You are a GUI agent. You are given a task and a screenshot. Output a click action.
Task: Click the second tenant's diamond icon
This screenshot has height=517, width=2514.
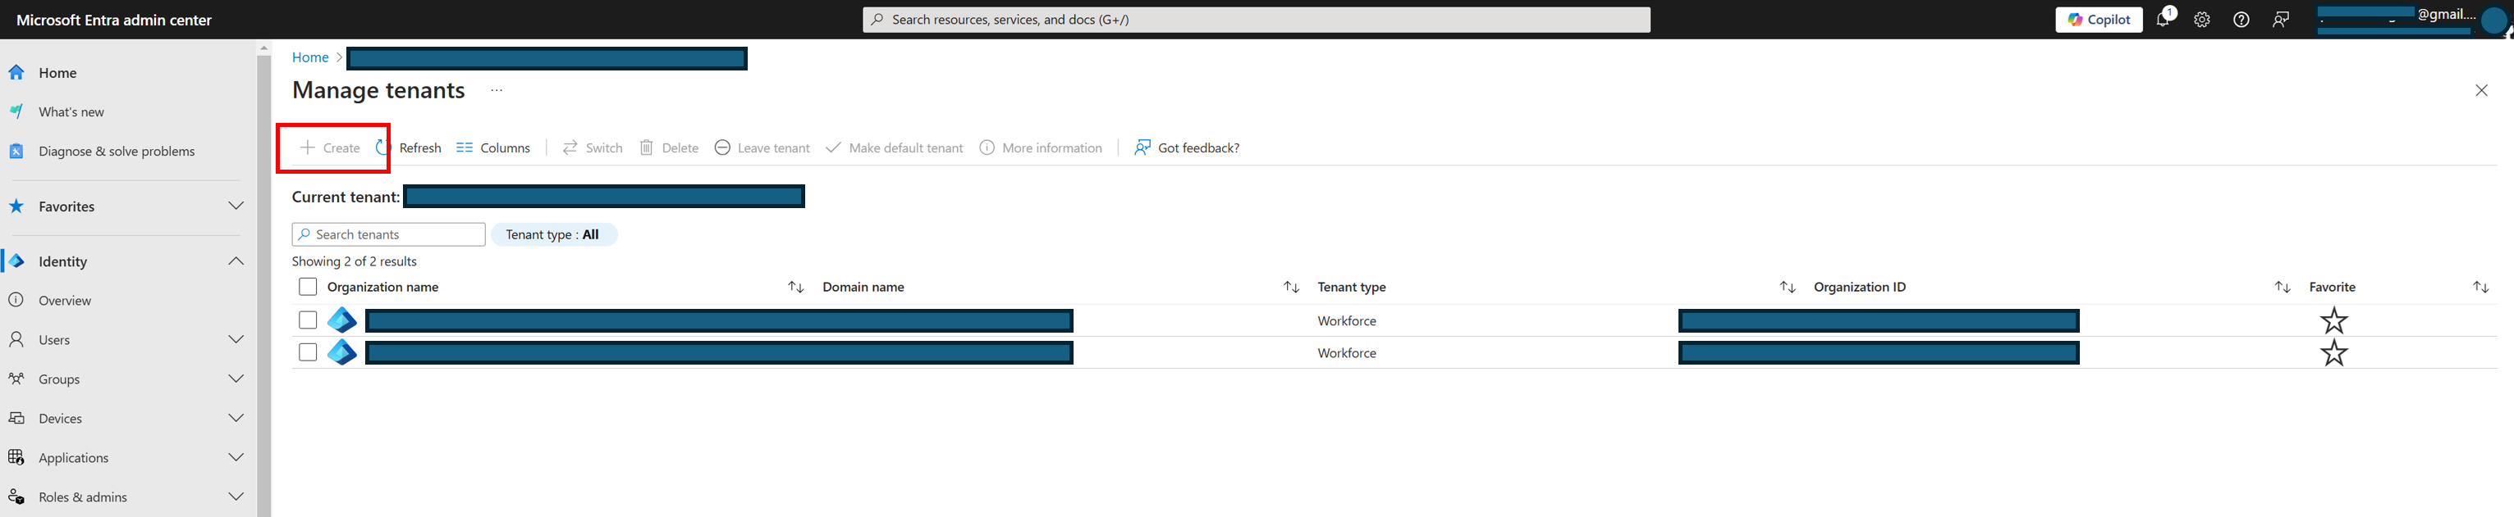pos(341,352)
